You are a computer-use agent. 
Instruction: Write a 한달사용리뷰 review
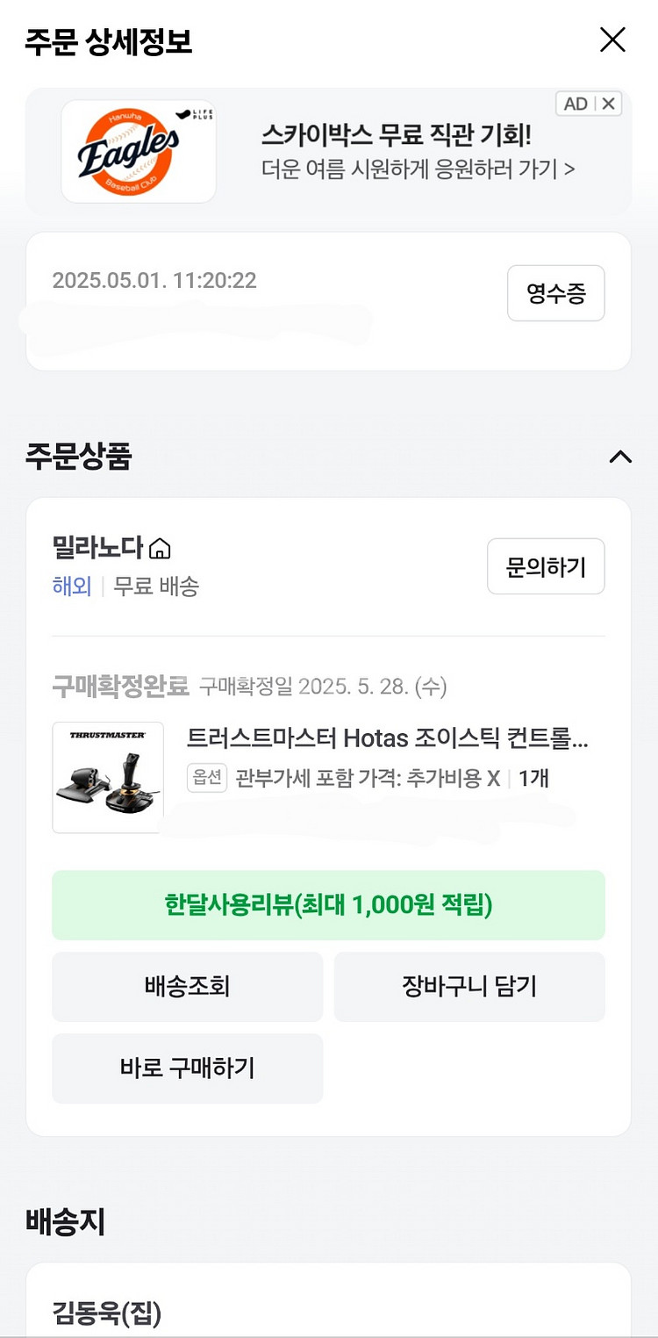coord(328,905)
